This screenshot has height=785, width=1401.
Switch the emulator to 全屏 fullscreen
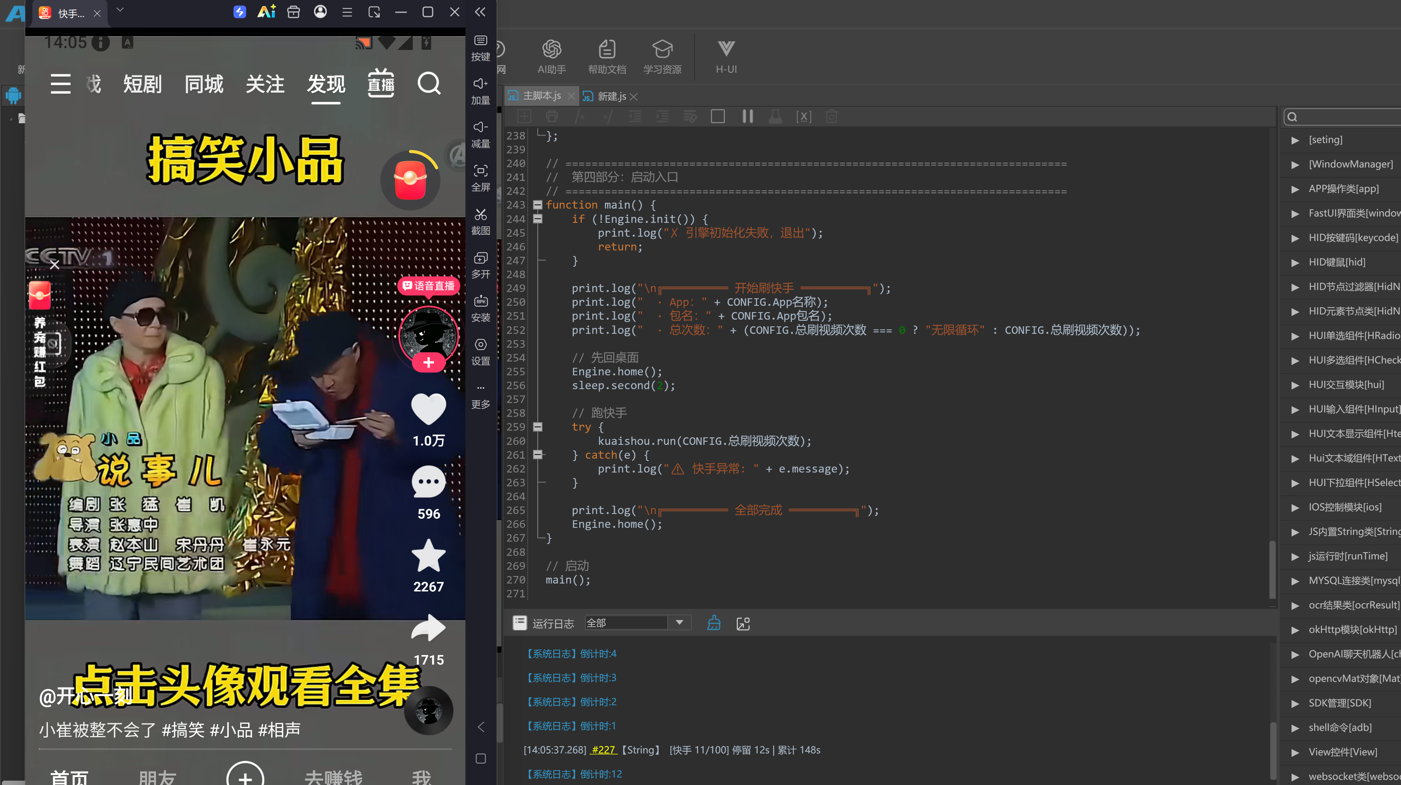(x=480, y=179)
